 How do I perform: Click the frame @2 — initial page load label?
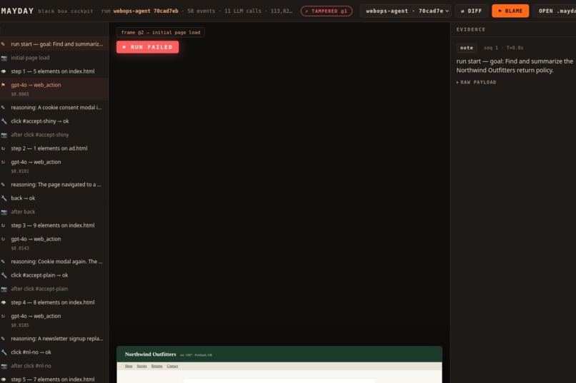161,32
